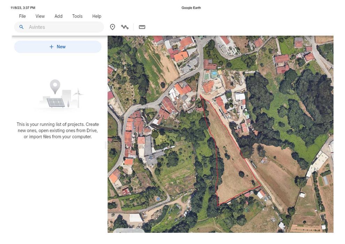
Task: Open the View menu
Action: (40, 16)
